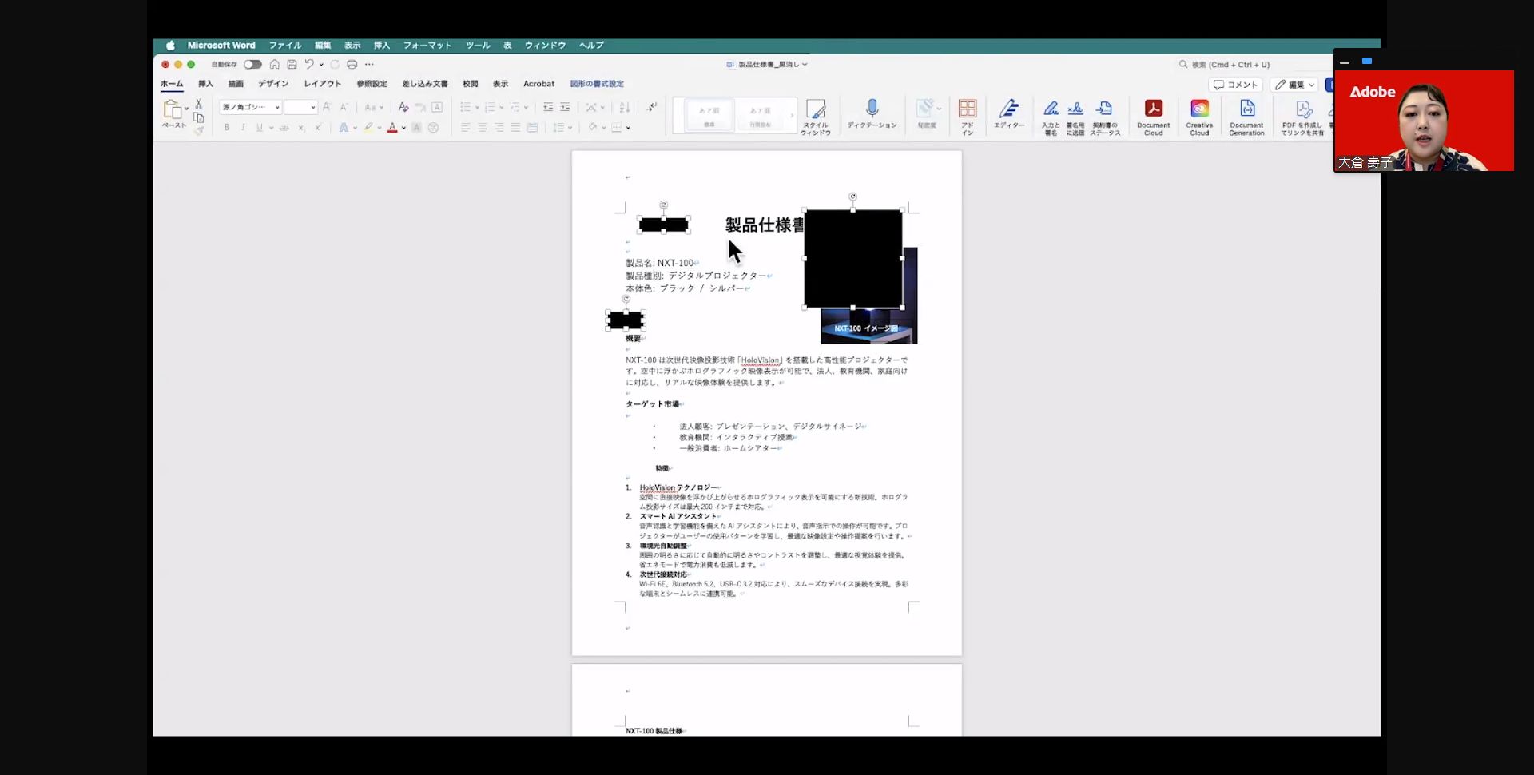Image resolution: width=1534 pixels, height=775 pixels.
Task: Open the font name dropdown
Action: coord(277,107)
